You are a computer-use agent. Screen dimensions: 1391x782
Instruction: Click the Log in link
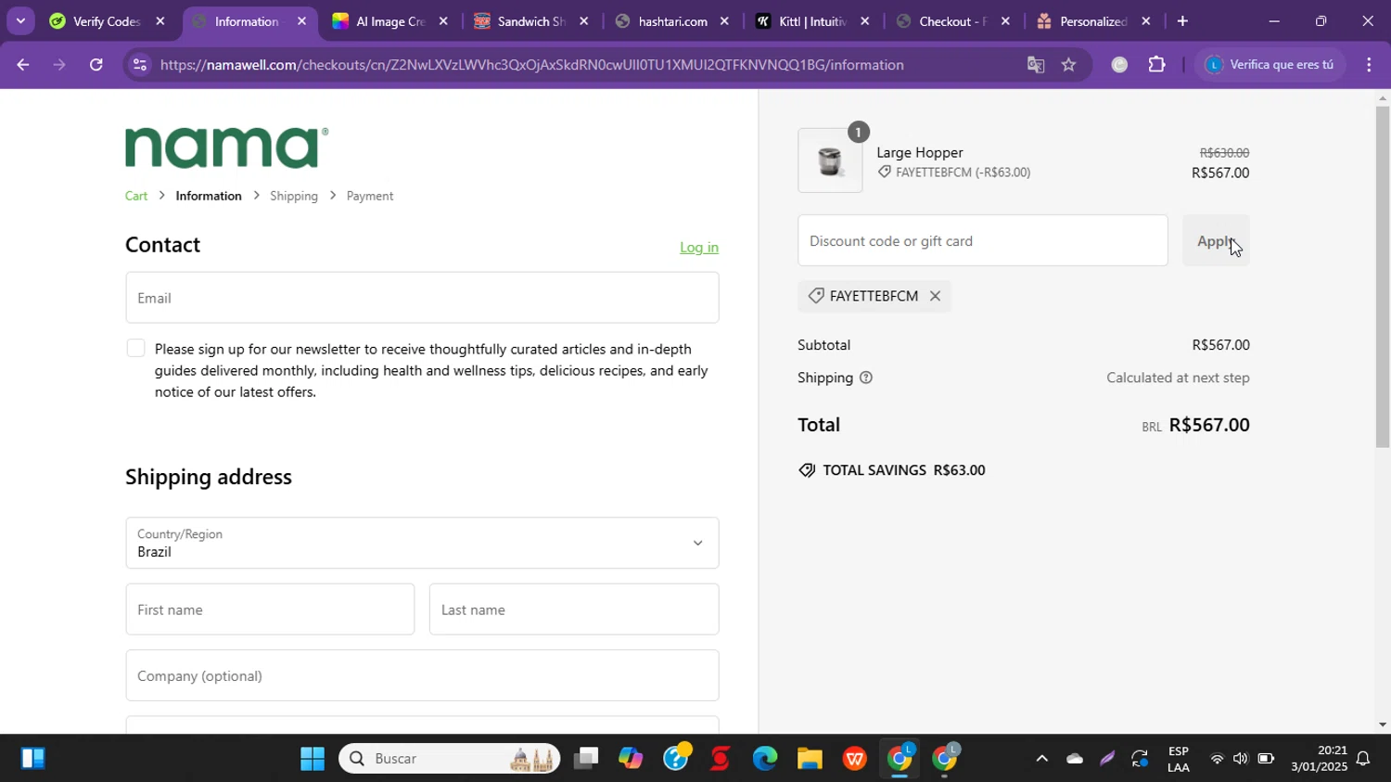(x=698, y=247)
